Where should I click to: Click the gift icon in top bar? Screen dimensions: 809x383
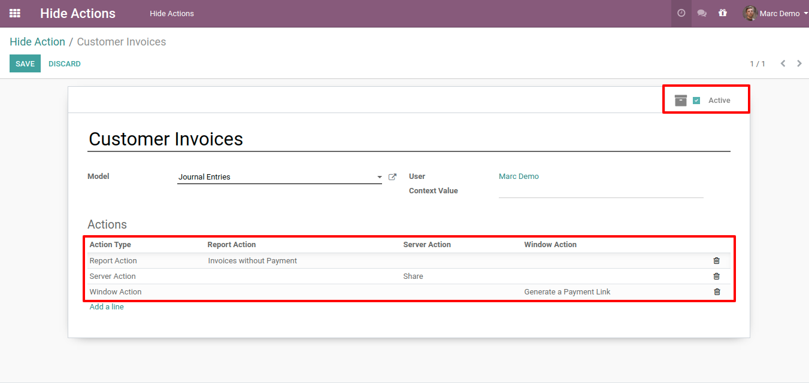pos(723,13)
